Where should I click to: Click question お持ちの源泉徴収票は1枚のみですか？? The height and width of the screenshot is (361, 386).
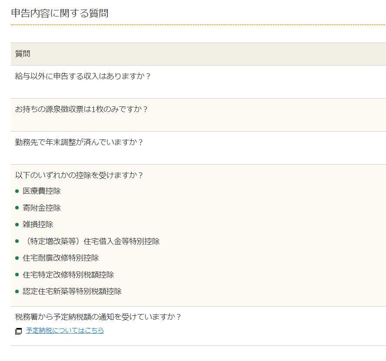coord(81,109)
